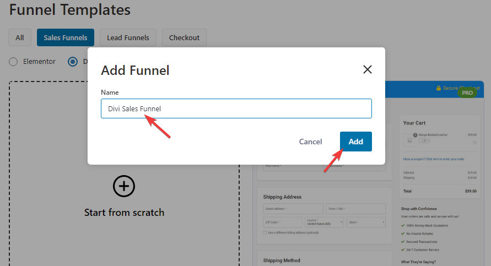Click the Funnel Templates page heading

click(70, 10)
